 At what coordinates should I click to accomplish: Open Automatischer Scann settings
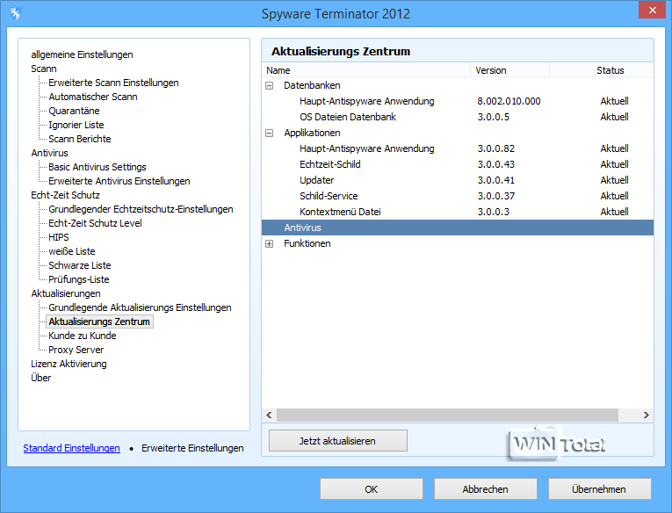click(x=93, y=97)
